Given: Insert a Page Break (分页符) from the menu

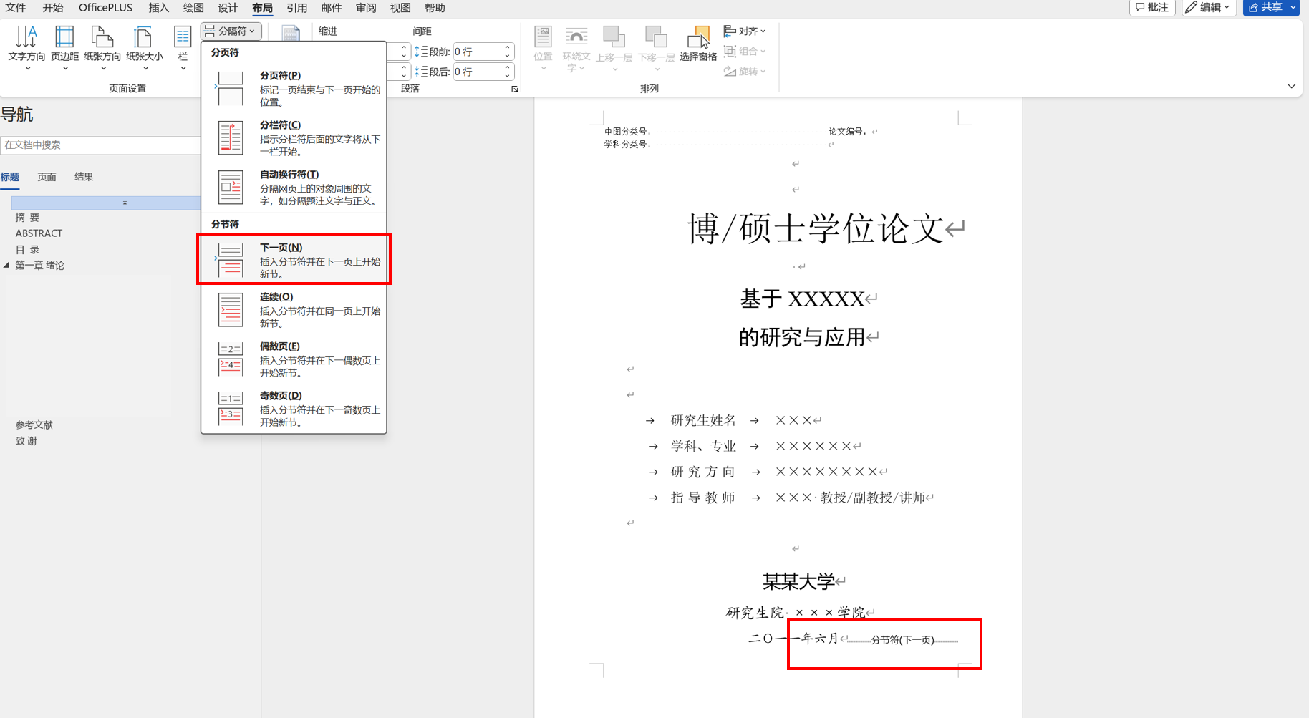Looking at the screenshot, I should click(294, 88).
